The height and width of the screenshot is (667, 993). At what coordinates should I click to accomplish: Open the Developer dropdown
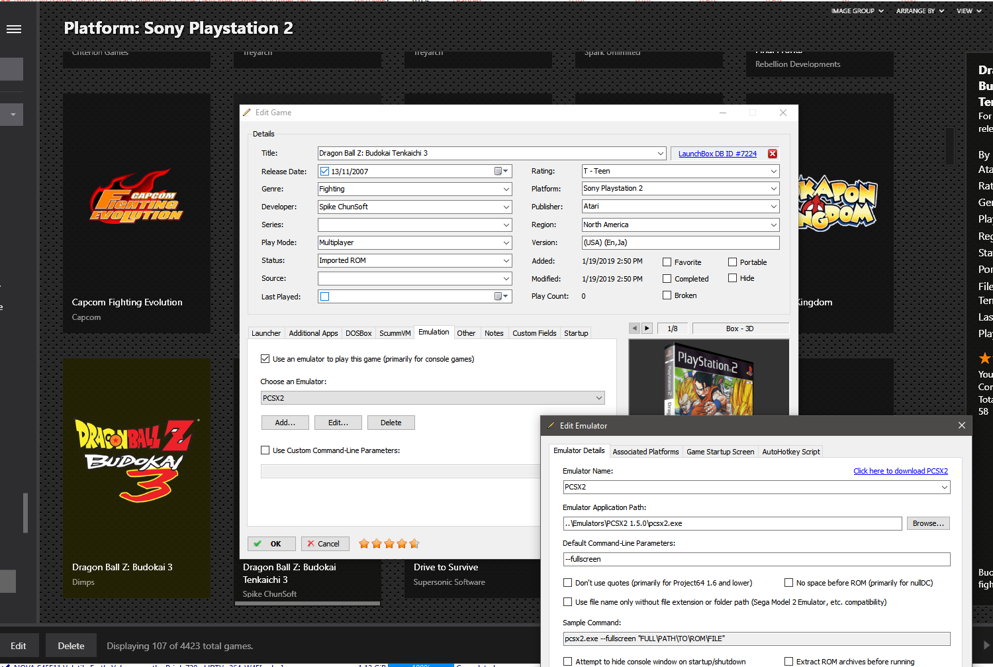pyautogui.click(x=506, y=207)
